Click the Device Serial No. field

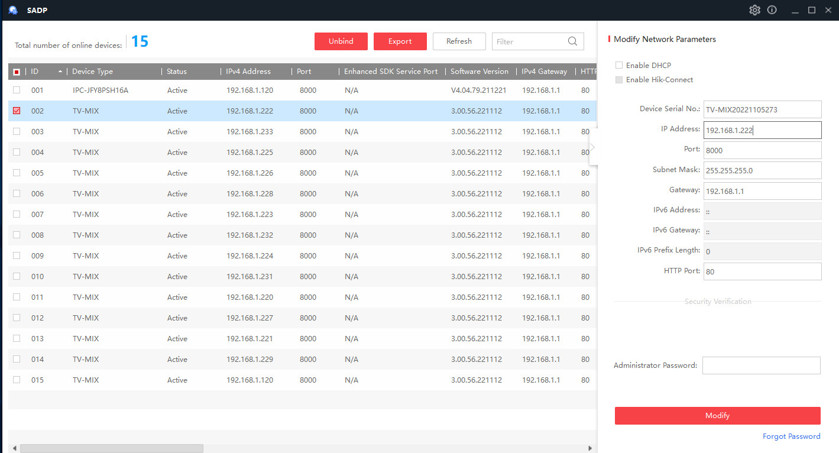pyautogui.click(x=762, y=109)
